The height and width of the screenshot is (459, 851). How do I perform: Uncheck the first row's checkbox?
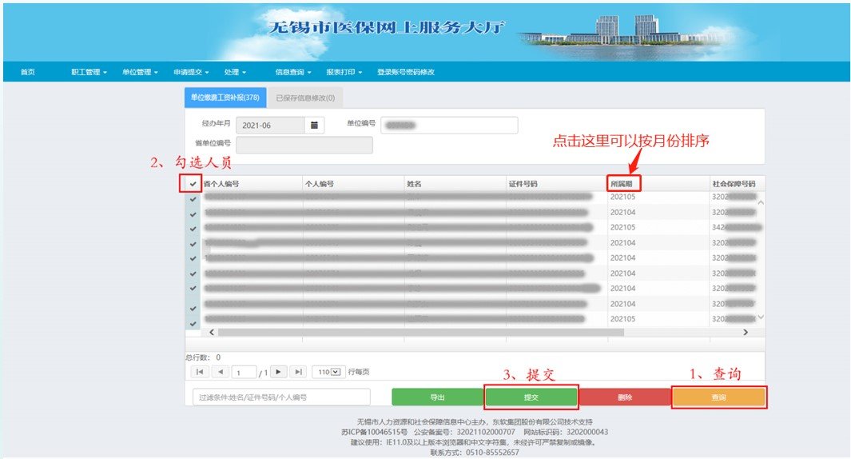click(x=193, y=198)
